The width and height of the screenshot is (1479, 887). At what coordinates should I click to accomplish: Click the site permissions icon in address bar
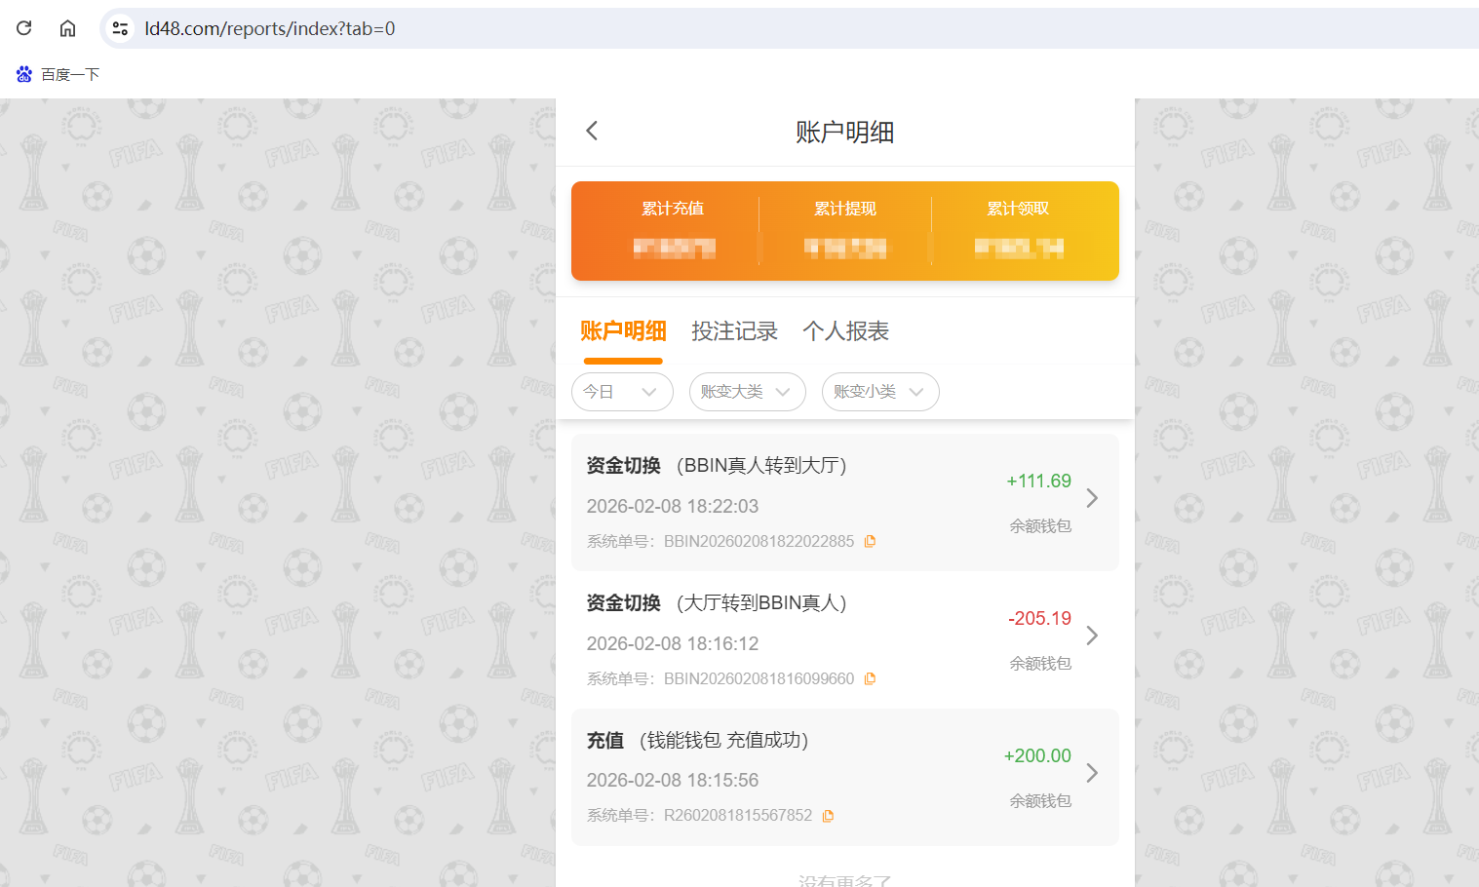(x=119, y=28)
